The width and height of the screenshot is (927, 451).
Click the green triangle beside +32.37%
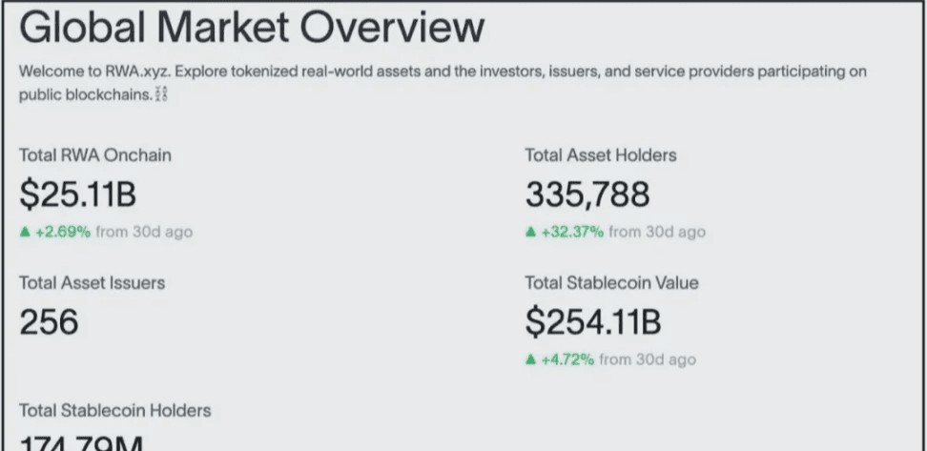point(530,232)
